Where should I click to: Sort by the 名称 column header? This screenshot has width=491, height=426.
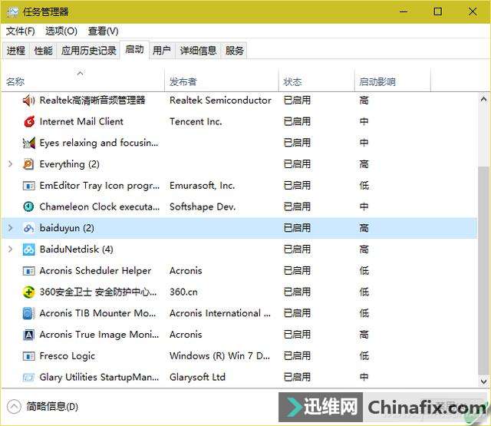83,81
